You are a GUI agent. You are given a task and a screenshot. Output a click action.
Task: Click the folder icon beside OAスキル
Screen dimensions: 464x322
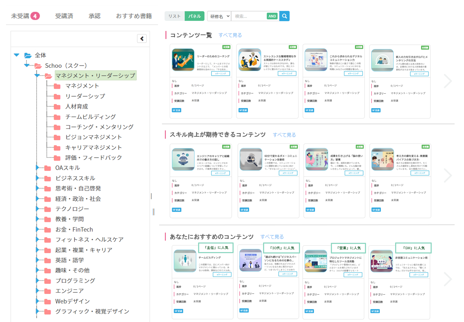[x=47, y=168]
